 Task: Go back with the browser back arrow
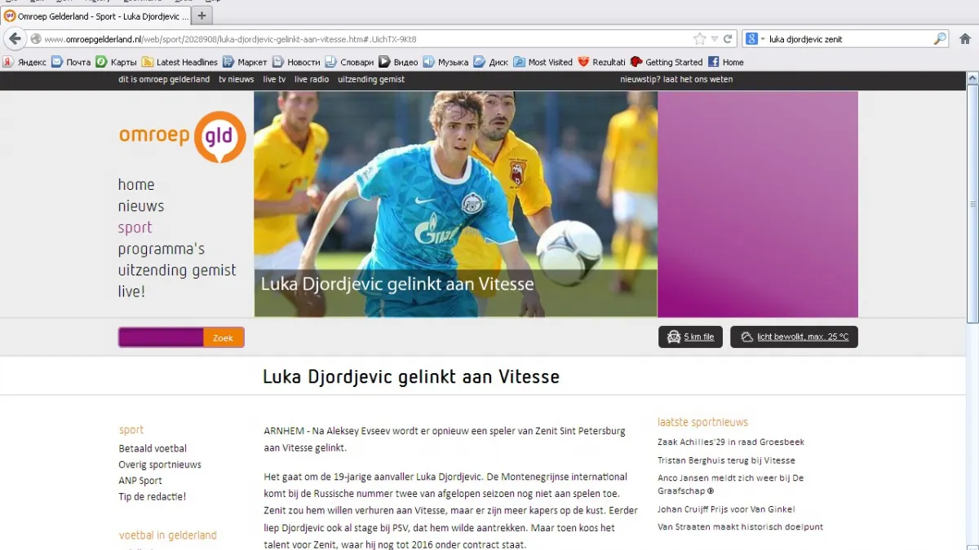[x=15, y=39]
